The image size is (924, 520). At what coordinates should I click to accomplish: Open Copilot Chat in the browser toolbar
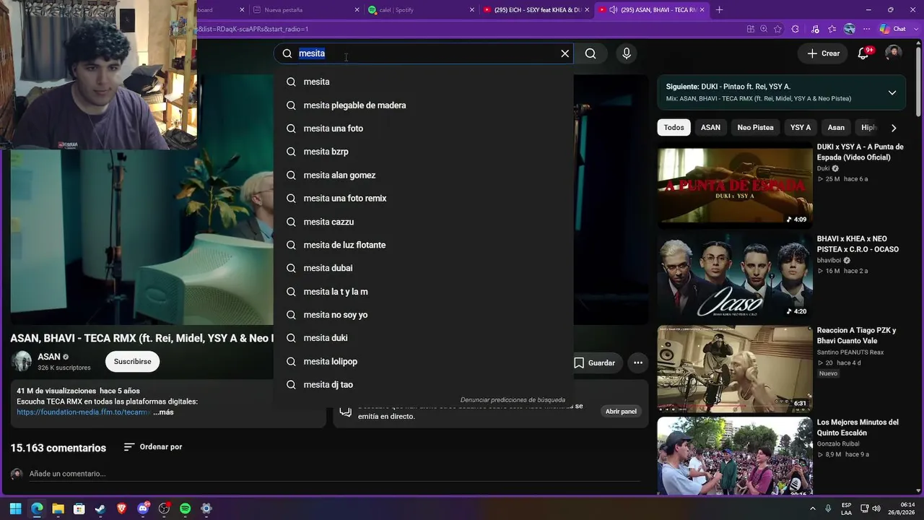893,29
